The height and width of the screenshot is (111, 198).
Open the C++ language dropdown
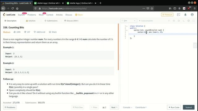tap(128, 21)
